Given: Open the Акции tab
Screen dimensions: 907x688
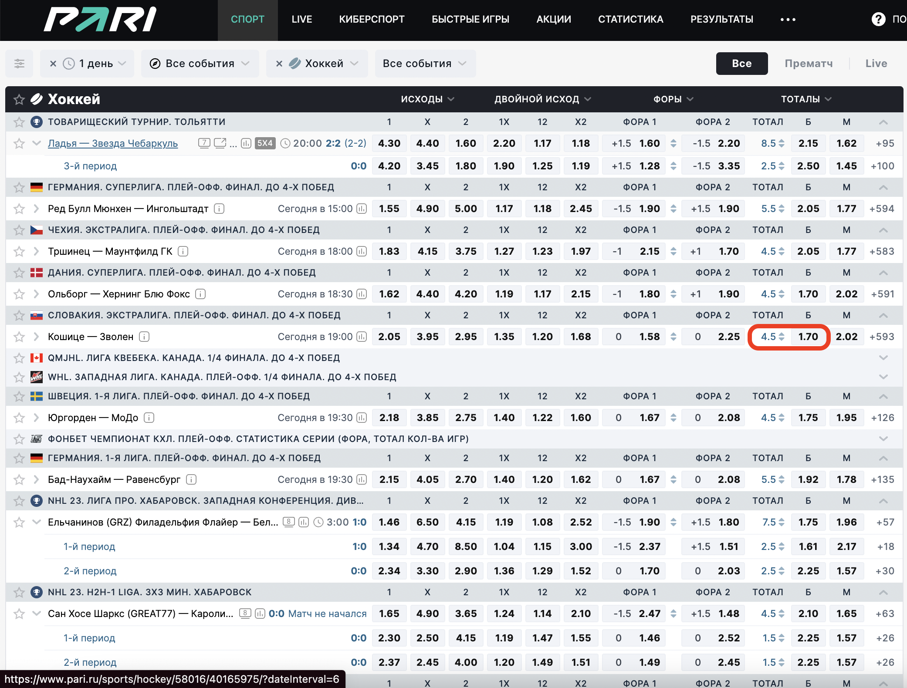Looking at the screenshot, I should click(554, 19).
